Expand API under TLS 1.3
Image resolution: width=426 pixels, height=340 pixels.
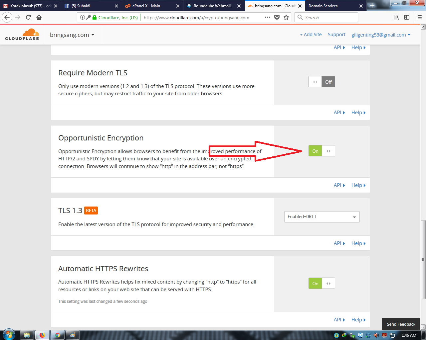339,243
